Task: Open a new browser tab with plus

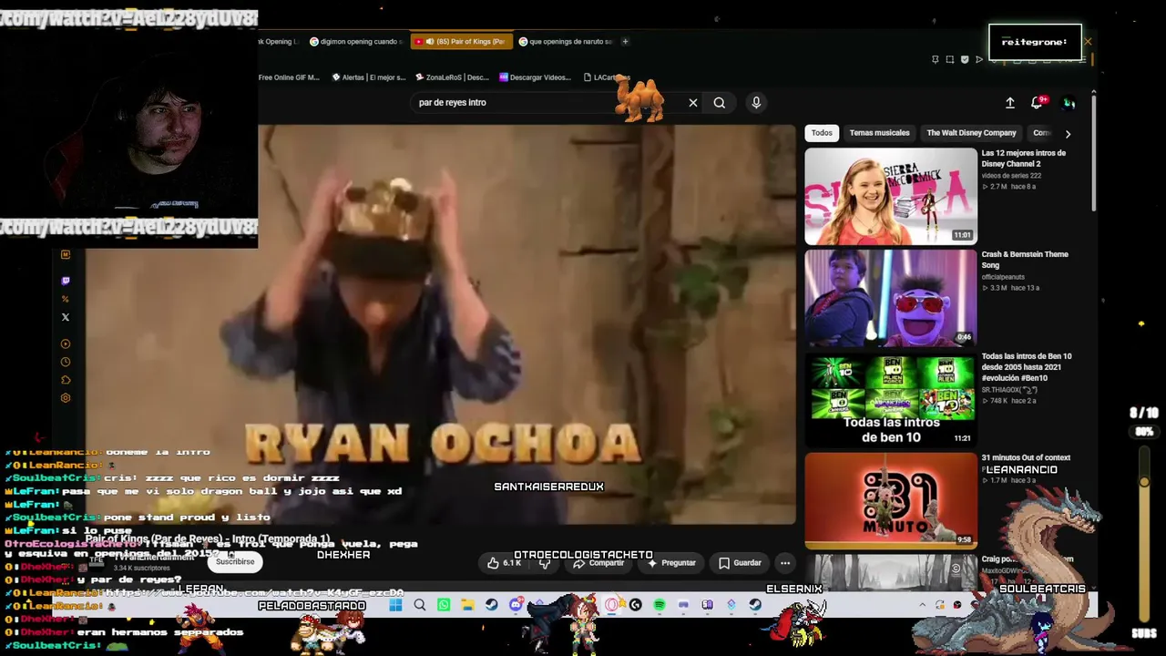Action: pos(625,41)
